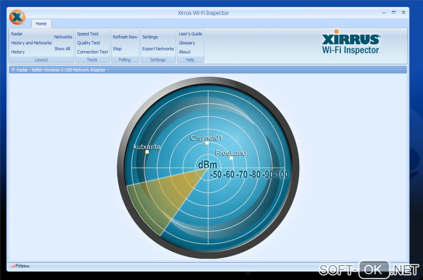The image size is (423, 280).
Task: Click the kutxarita network label
Action: (147, 147)
